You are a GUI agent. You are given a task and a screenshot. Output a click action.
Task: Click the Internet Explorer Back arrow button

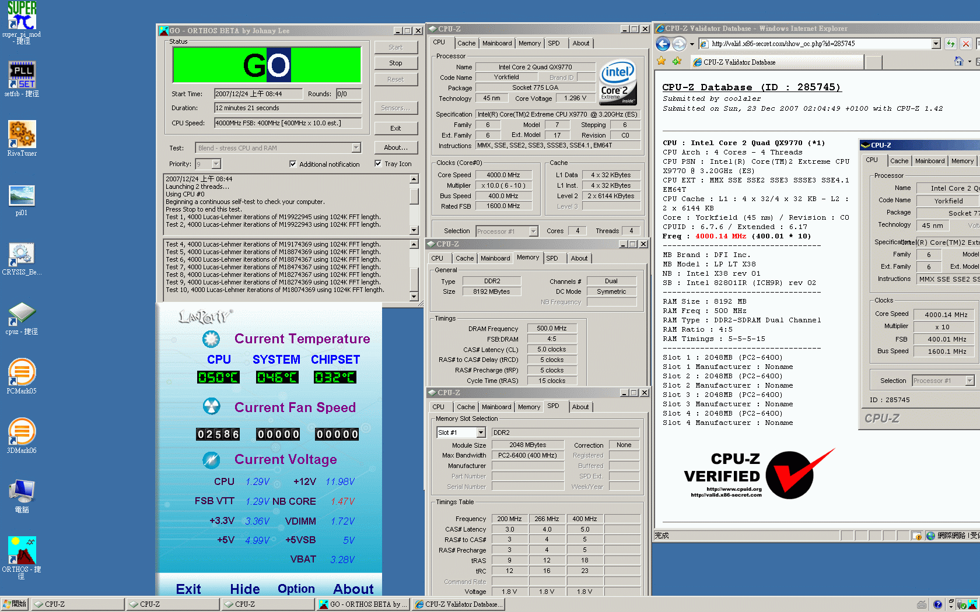pos(663,44)
